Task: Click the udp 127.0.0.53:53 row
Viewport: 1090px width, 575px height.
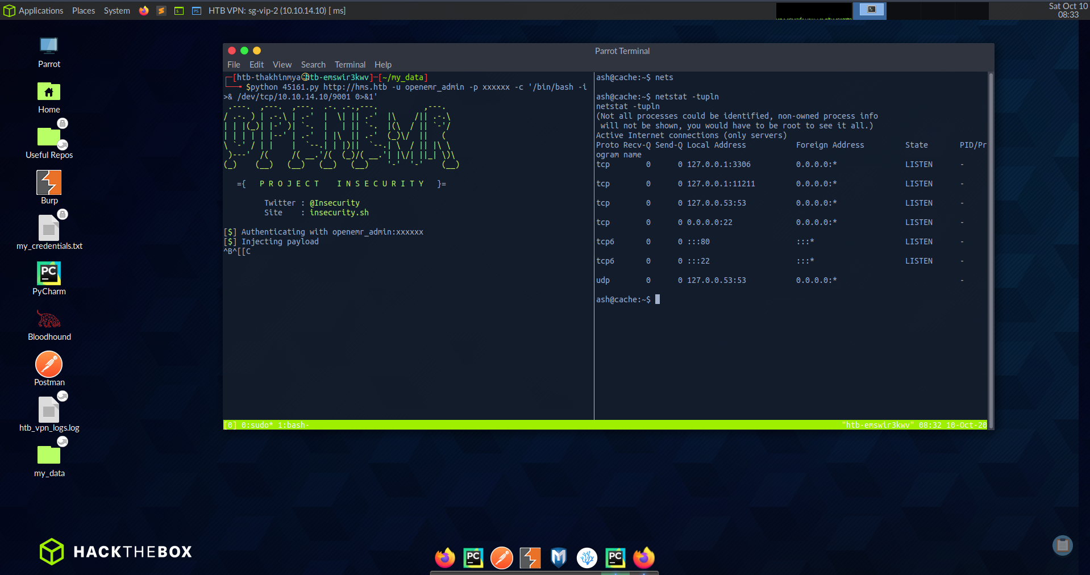Action: tap(780, 280)
